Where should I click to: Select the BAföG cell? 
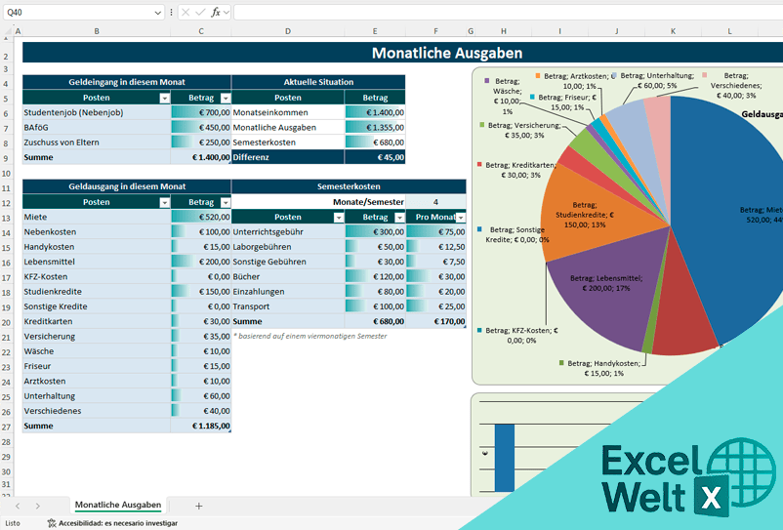[x=97, y=127]
